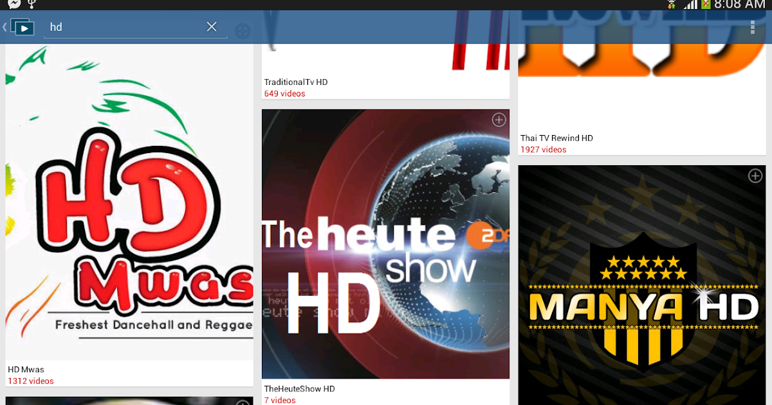This screenshot has width=772, height=405.
Task: Select "1927 videos" count
Action: coord(544,150)
